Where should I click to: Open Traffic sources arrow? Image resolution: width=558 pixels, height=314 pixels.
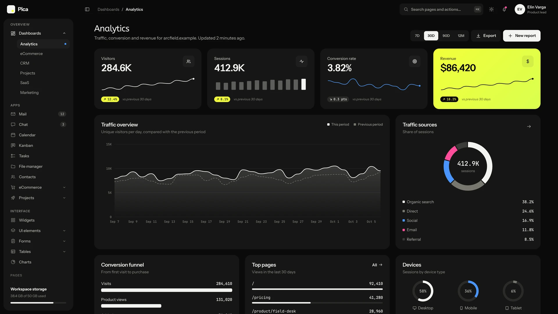point(529,126)
